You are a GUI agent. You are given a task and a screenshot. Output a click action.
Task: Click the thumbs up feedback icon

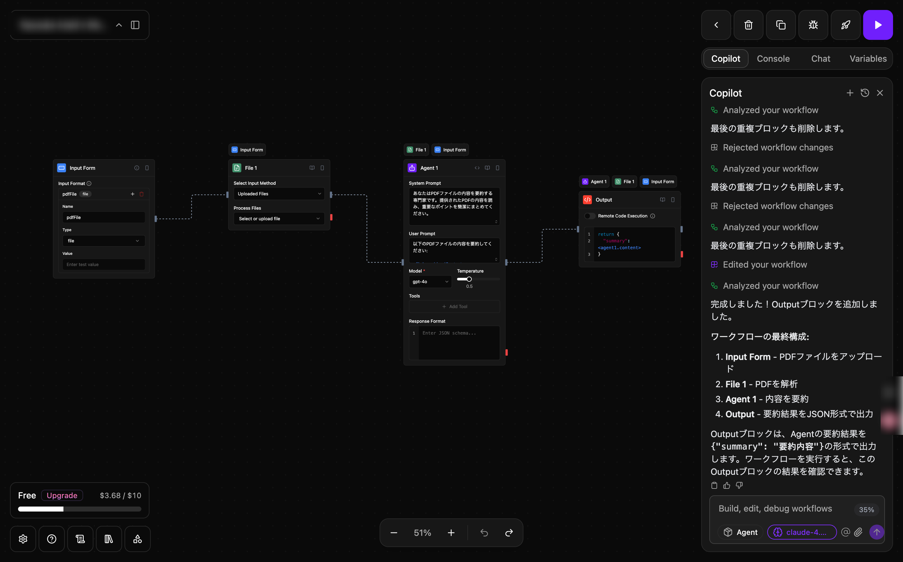coord(726,485)
